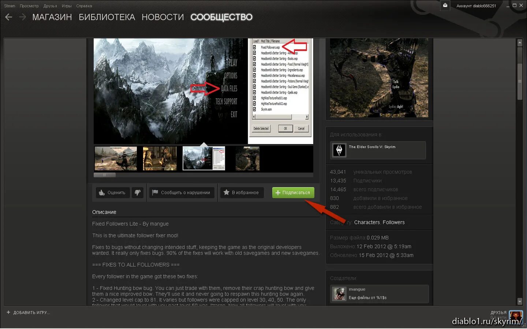527x329 pixels.
Task: Open the ДРУЗЬЯ list label
Action: click(x=498, y=313)
